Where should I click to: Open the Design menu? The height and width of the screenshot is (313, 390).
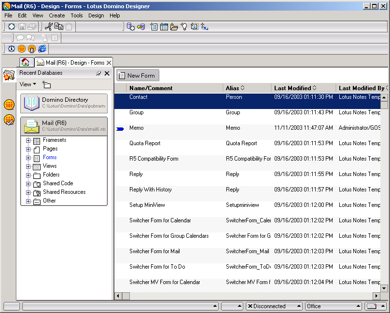coord(96,15)
